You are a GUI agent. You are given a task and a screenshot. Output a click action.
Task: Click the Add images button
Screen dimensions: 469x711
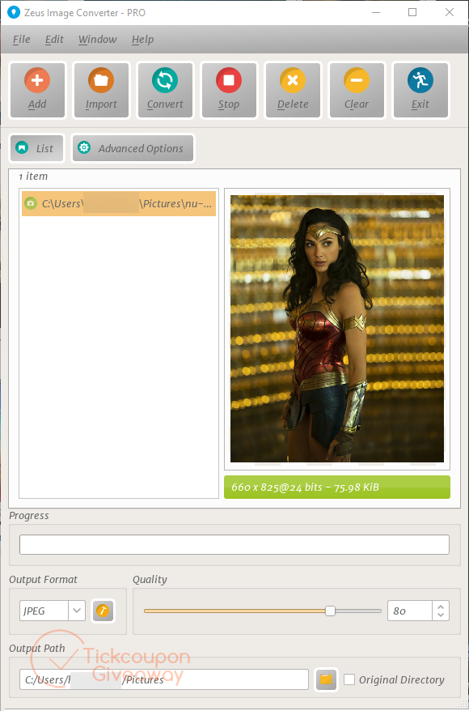pyautogui.click(x=37, y=90)
